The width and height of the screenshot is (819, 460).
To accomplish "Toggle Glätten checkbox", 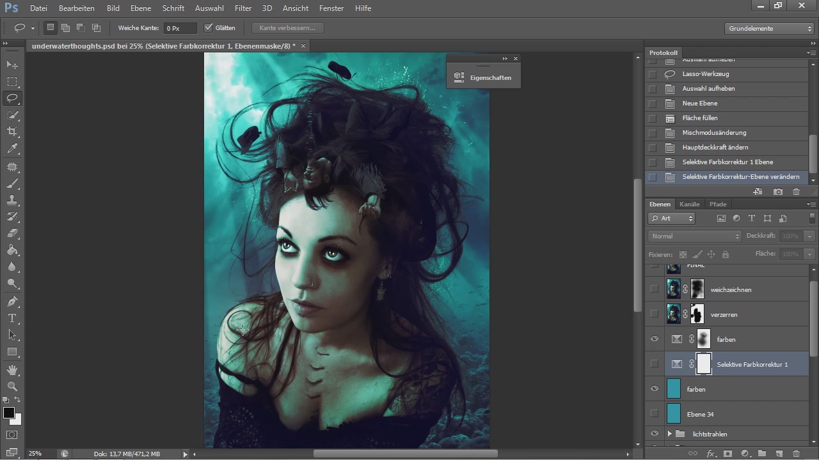I will (208, 28).
